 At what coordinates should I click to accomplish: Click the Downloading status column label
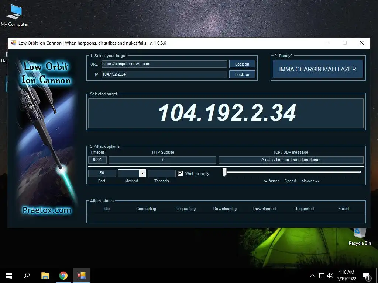[x=225, y=209]
